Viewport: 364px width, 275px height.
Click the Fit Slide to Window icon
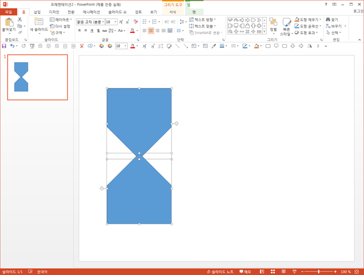(x=357, y=272)
